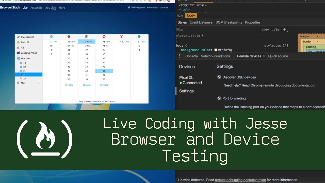Select Internet Explorer 11 Latest
325x183 pixels.
click(54, 42)
